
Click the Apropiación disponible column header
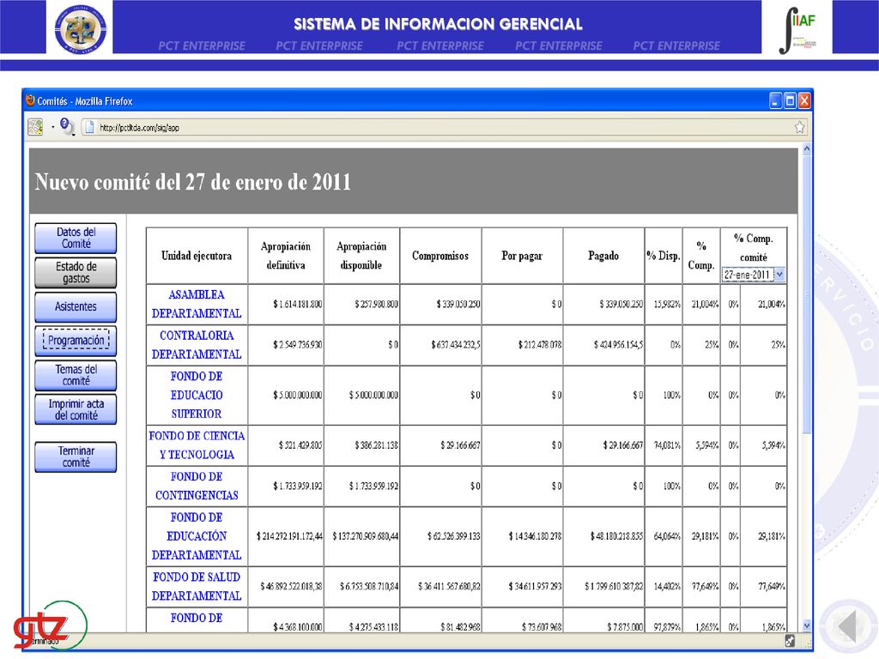(361, 256)
